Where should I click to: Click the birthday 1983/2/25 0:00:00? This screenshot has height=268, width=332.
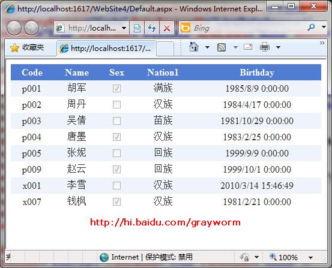(257, 137)
